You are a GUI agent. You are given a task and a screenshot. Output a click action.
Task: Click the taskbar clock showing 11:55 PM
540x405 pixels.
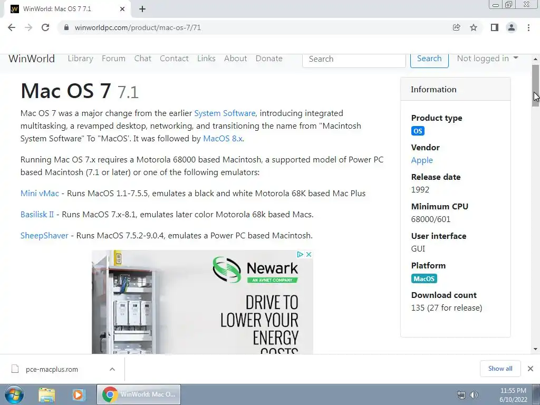[513, 395]
